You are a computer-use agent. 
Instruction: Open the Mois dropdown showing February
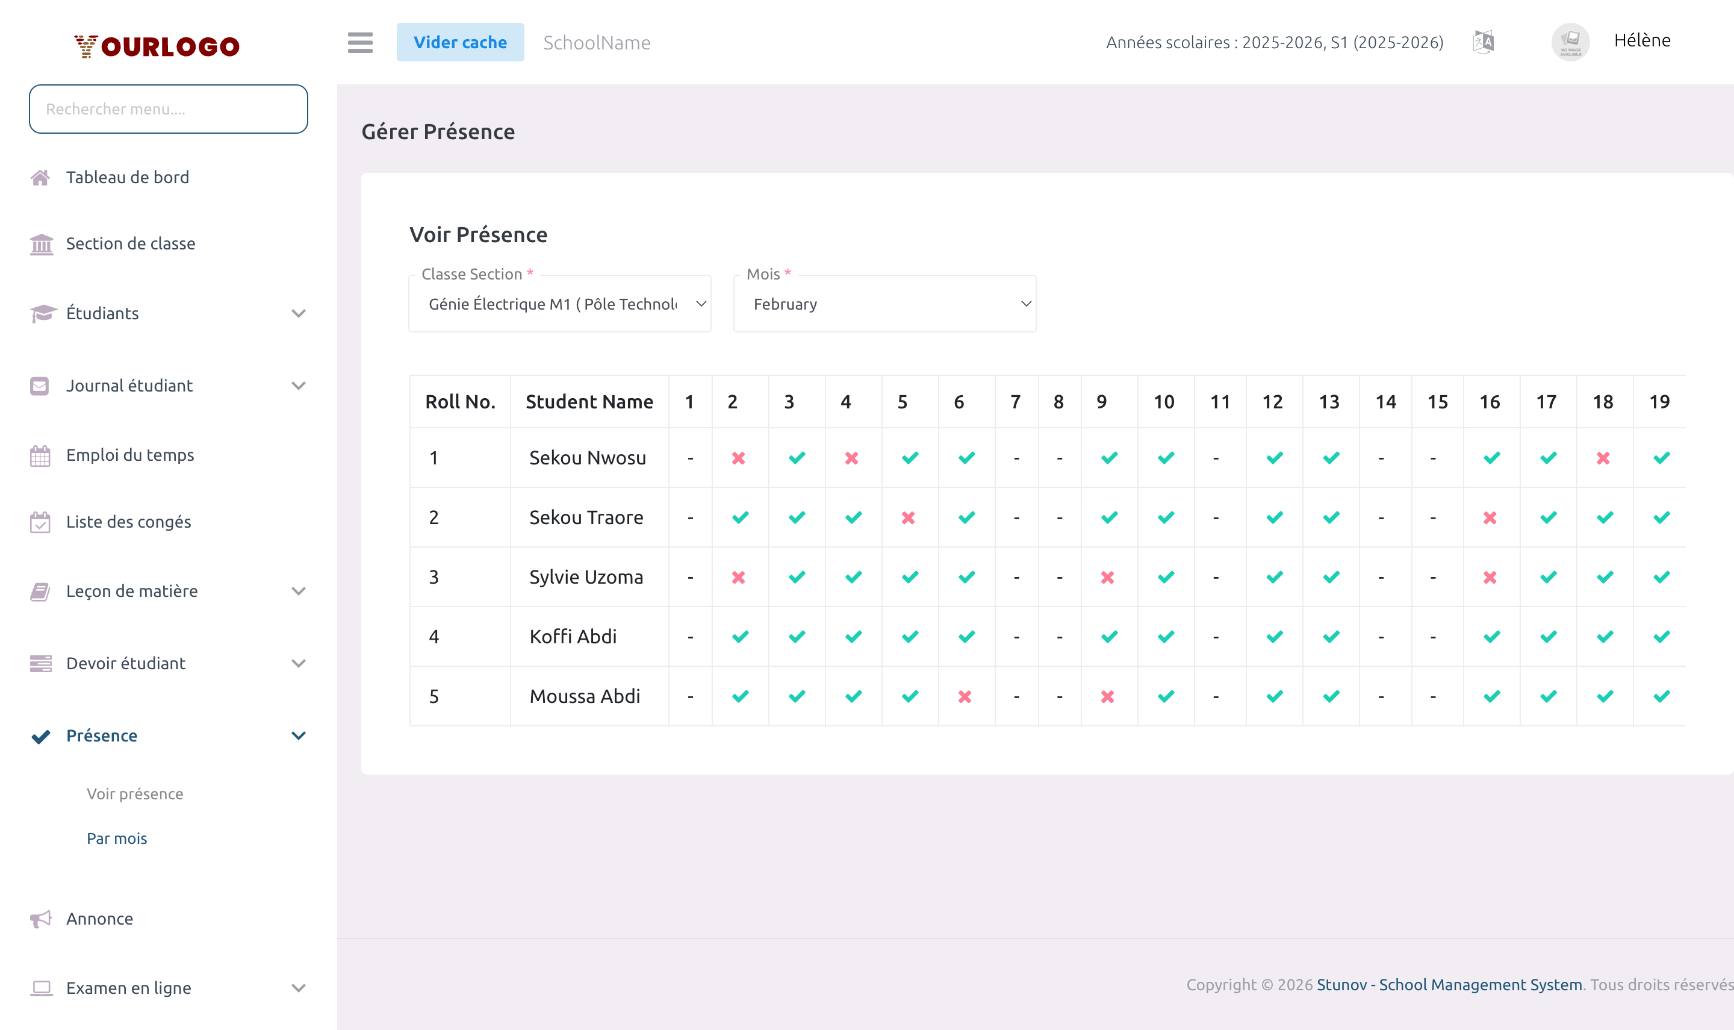point(884,304)
